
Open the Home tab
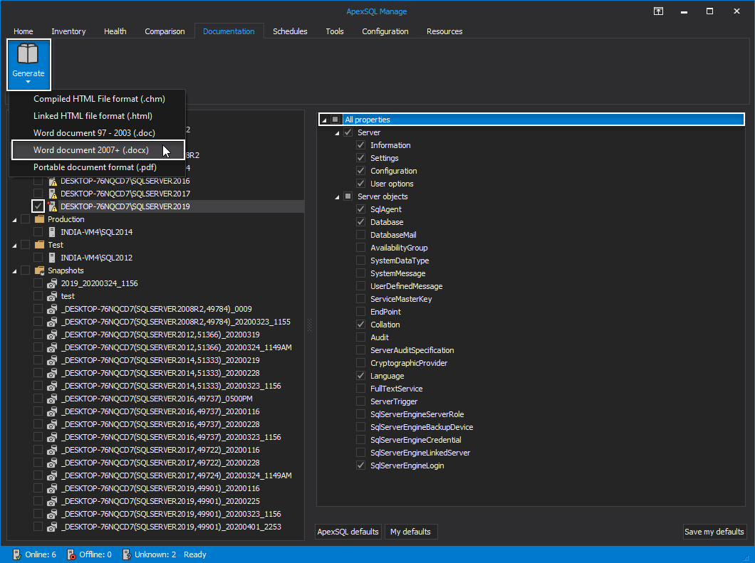23,31
